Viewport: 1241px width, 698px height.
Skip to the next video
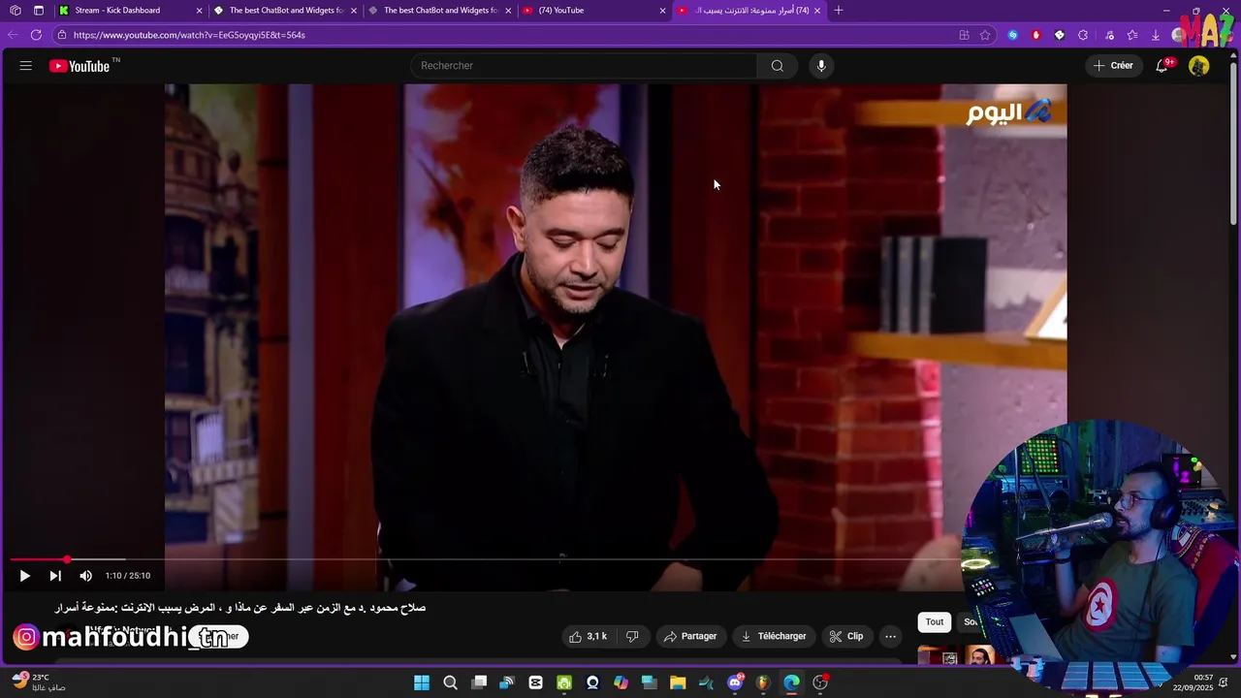[x=55, y=576]
